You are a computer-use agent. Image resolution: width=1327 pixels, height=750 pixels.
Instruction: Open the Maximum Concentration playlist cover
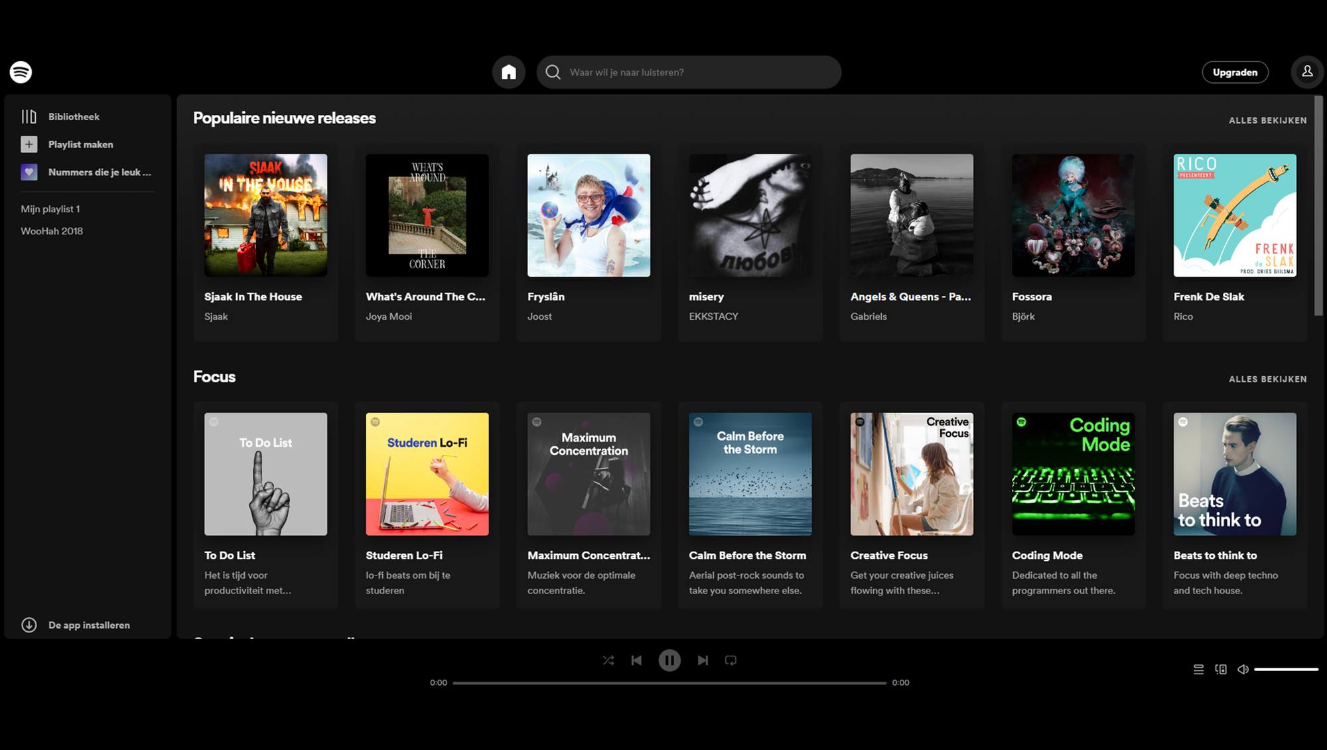pyautogui.click(x=589, y=474)
